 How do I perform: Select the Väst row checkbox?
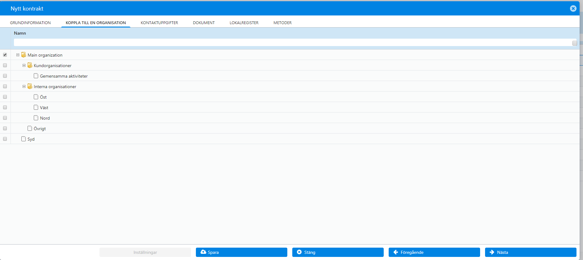pos(5,107)
